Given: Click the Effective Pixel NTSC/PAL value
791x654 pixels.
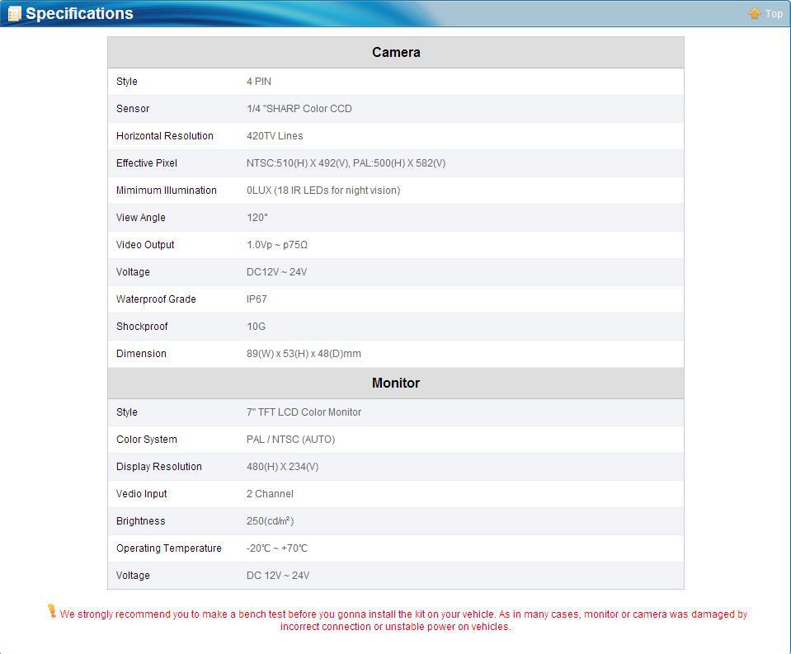Looking at the screenshot, I should [346, 163].
